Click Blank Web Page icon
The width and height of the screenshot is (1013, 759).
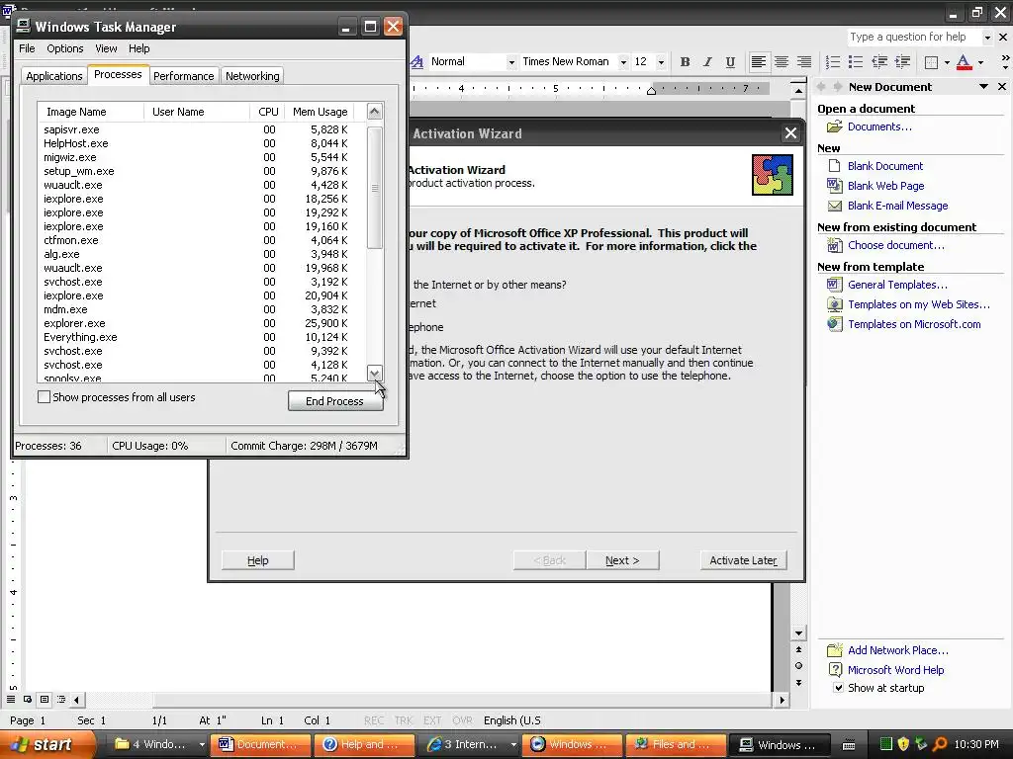pos(834,186)
